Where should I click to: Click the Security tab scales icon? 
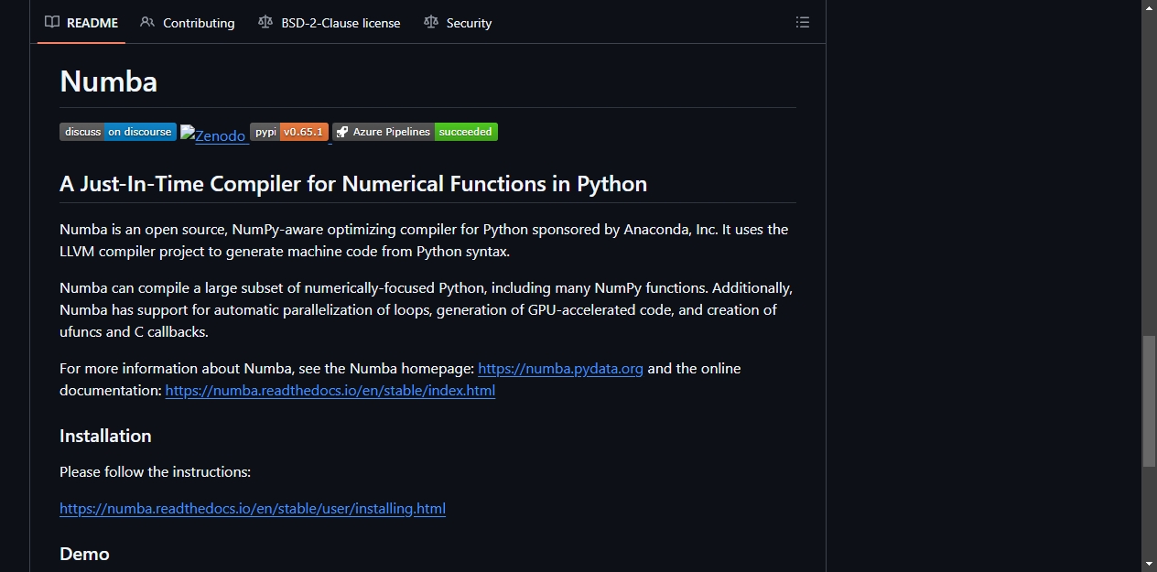(431, 22)
